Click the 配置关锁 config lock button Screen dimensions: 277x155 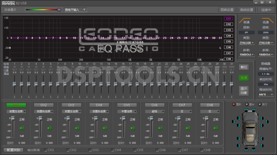click(x=14, y=150)
